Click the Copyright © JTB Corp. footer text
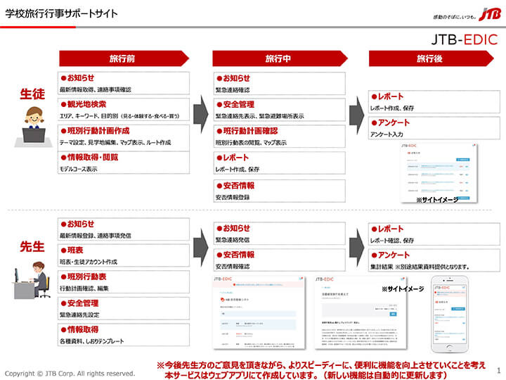Viewport: 506px width, 380px height. coord(70,374)
